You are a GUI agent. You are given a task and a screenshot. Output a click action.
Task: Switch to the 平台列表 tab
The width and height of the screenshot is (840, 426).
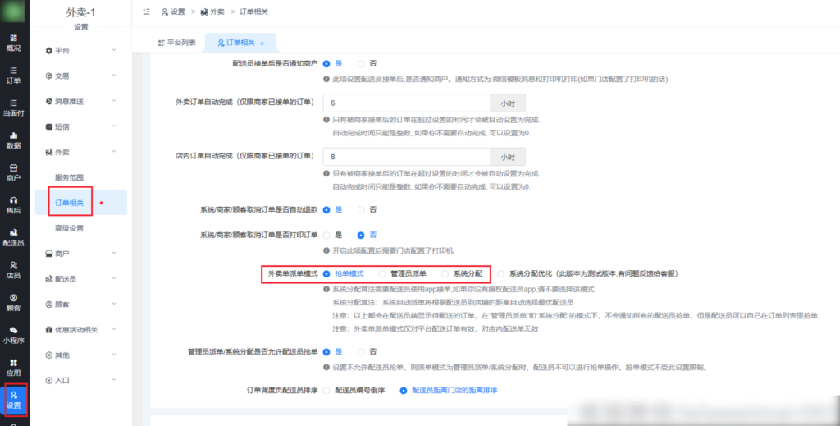[x=177, y=43]
